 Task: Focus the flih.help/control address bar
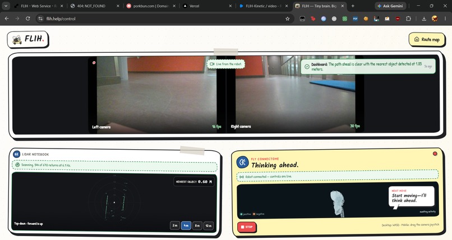[x=164, y=19]
